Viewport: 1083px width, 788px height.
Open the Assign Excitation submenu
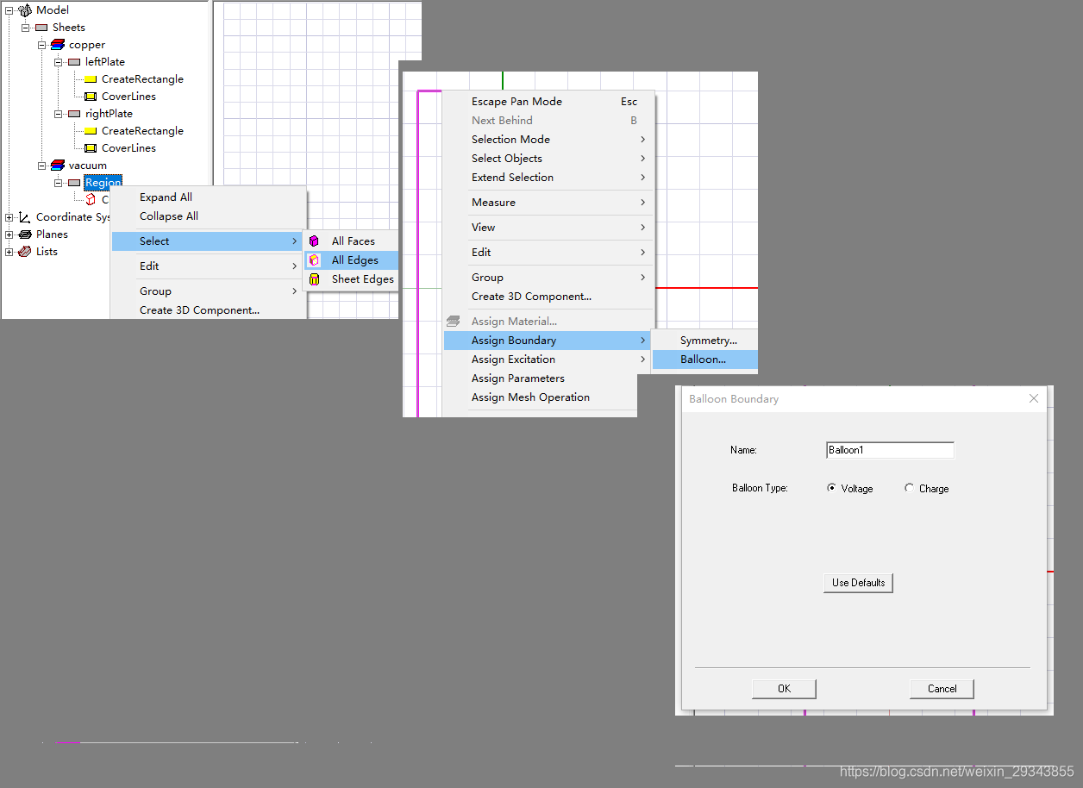coord(547,360)
